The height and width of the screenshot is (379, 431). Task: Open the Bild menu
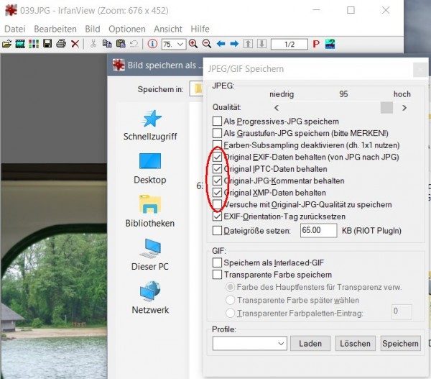[x=93, y=29]
